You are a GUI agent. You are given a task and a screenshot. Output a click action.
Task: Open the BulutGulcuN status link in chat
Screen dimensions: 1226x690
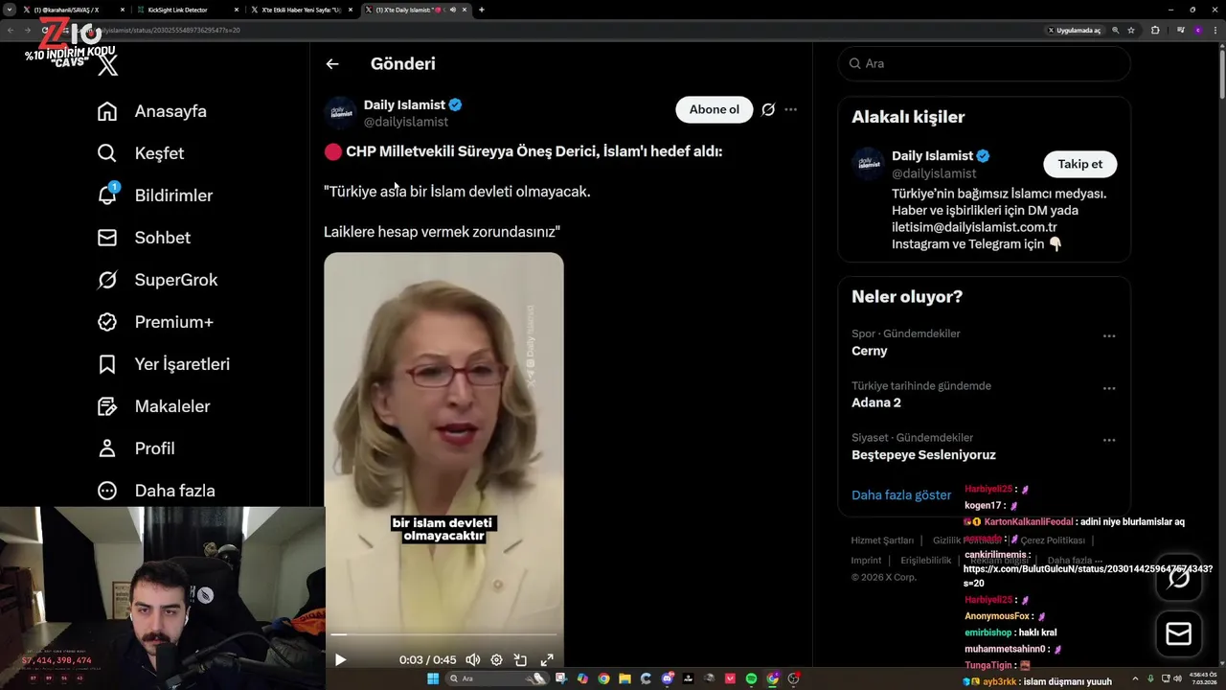point(1088,575)
